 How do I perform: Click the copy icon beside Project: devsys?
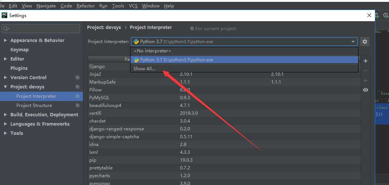[x=77, y=87]
